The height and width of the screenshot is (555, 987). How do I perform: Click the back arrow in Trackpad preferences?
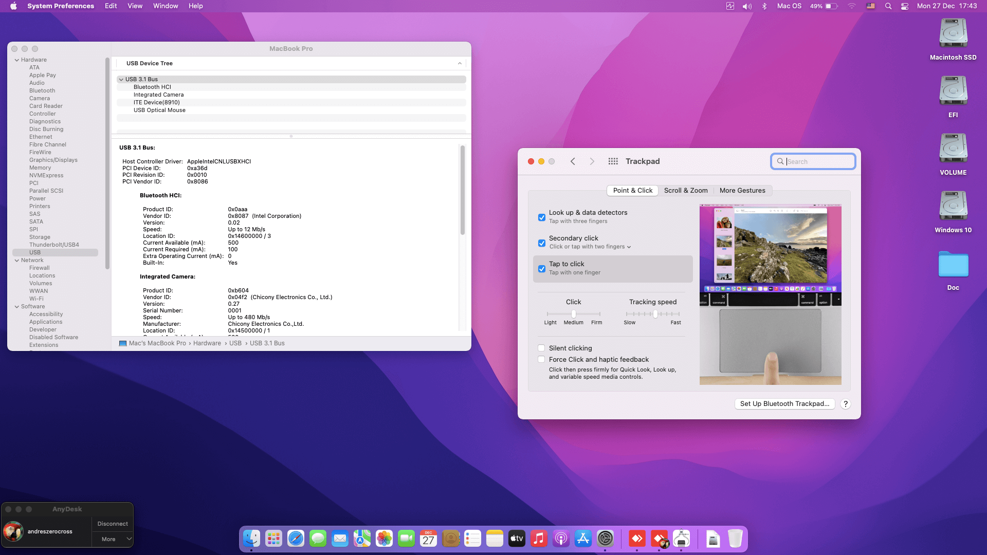(x=573, y=161)
